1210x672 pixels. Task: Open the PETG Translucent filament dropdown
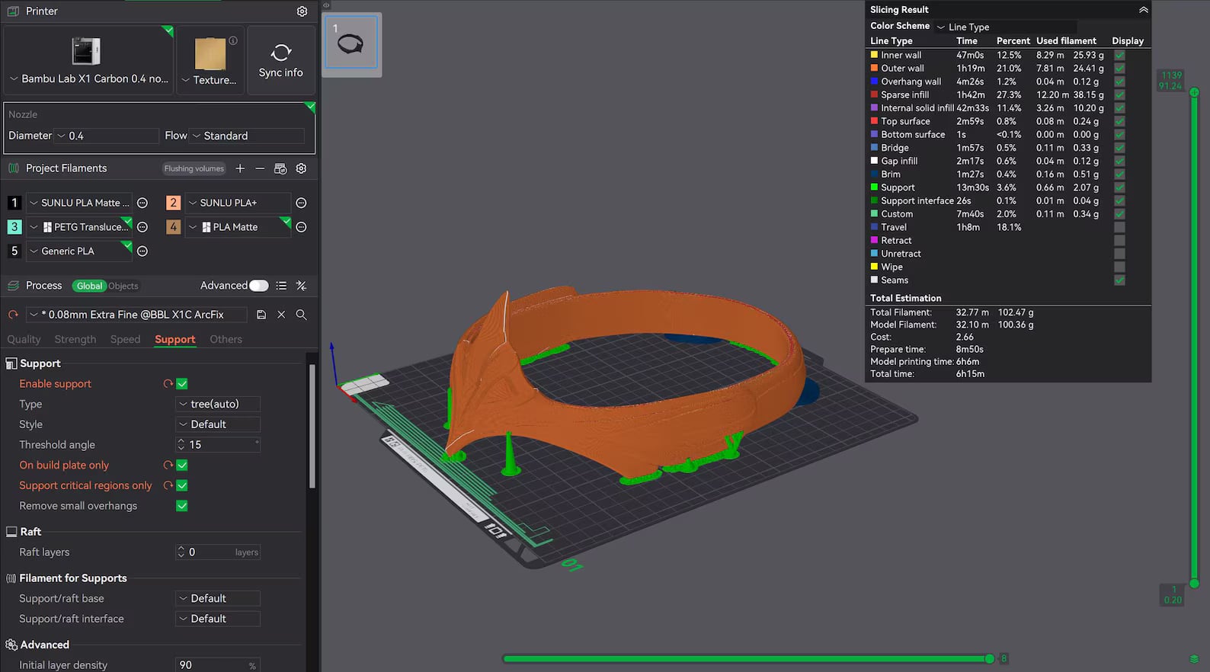point(79,227)
